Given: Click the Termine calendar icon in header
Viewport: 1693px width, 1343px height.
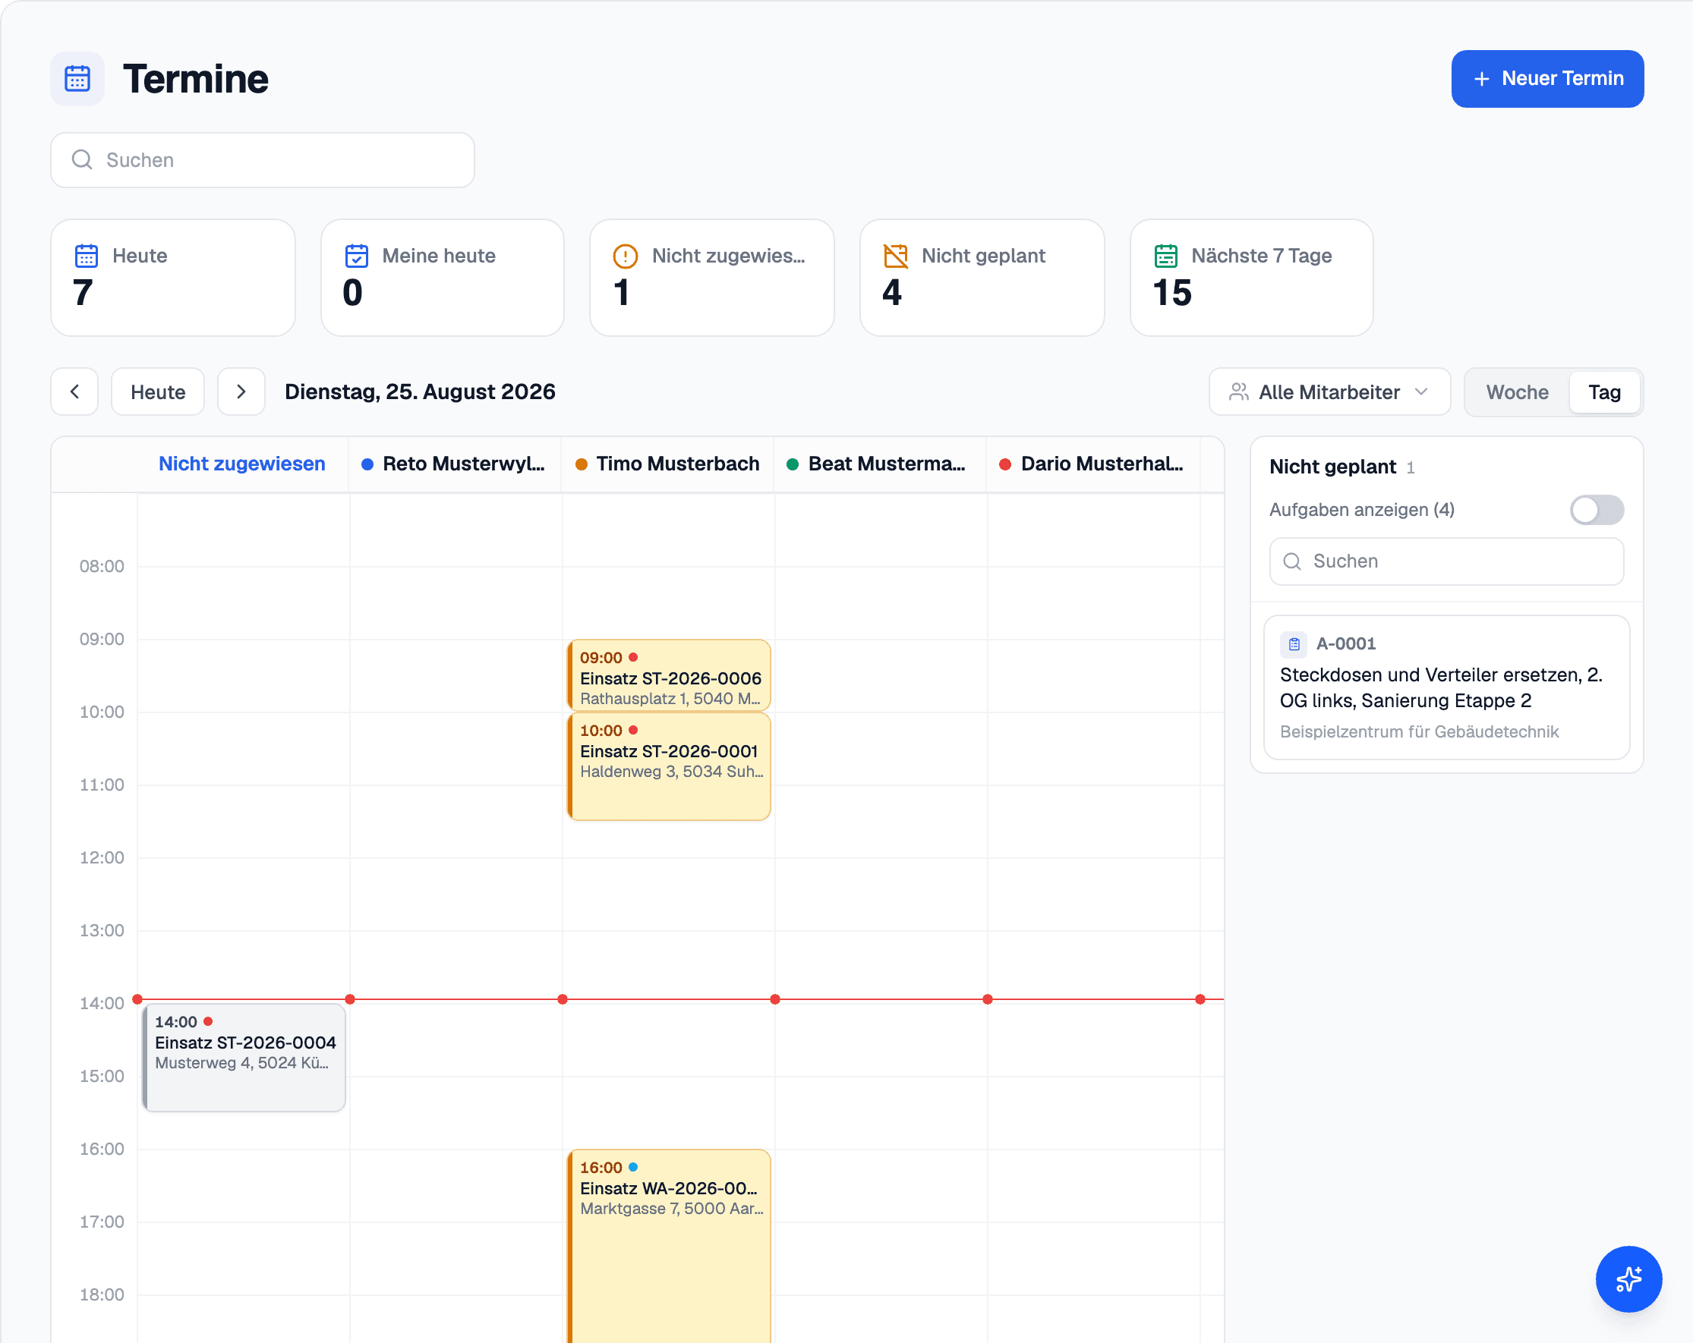Looking at the screenshot, I should 77,78.
